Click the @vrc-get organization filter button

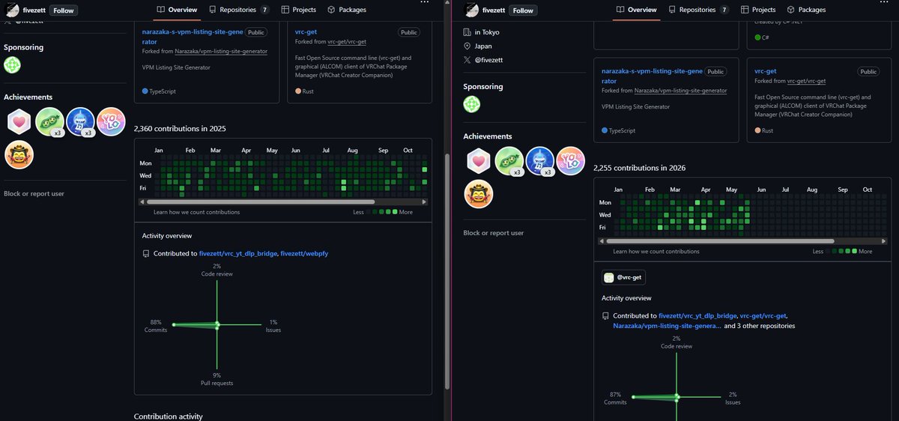coord(623,277)
